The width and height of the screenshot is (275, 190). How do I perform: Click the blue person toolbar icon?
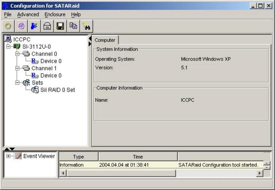pos(34,26)
